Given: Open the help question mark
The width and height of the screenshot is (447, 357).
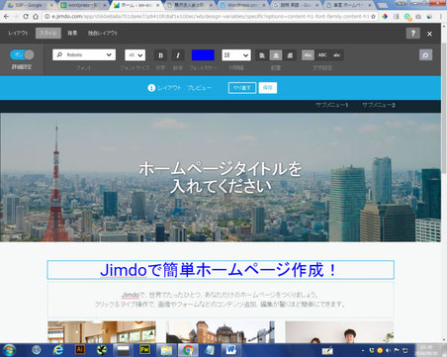Looking at the screenshot, I should click(413, 33).
